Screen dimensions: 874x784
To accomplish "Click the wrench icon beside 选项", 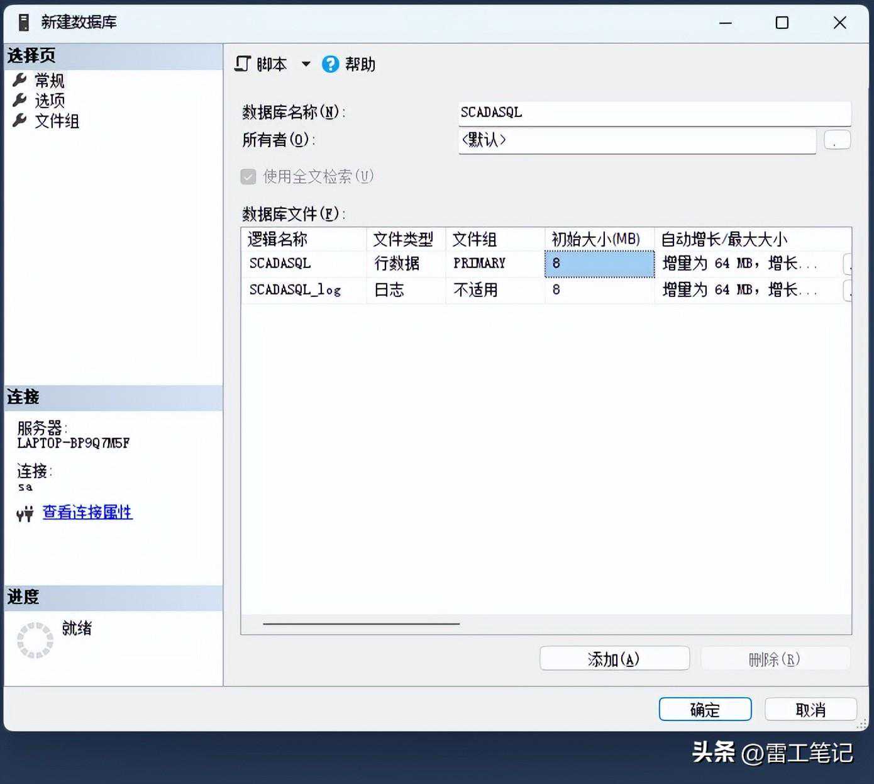I will (20, 100).
